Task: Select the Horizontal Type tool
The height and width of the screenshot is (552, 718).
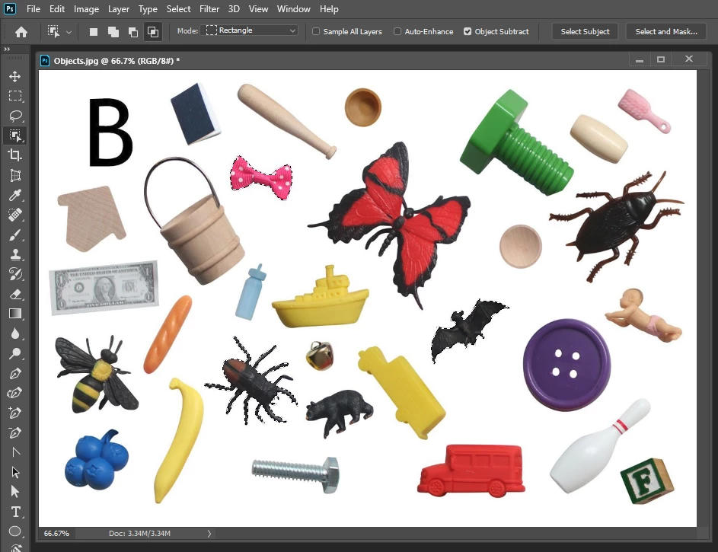Action: (15, 512)
